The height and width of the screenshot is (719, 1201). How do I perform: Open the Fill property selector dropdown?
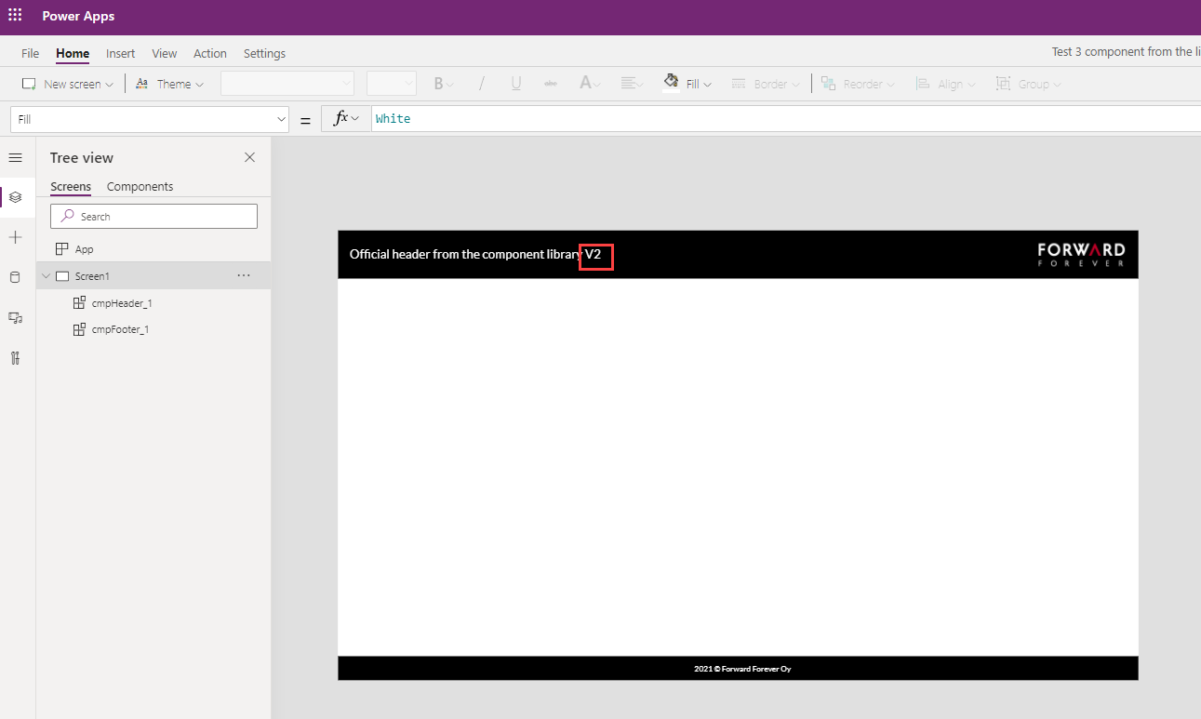pyautogui.click(x=151, y=119)
